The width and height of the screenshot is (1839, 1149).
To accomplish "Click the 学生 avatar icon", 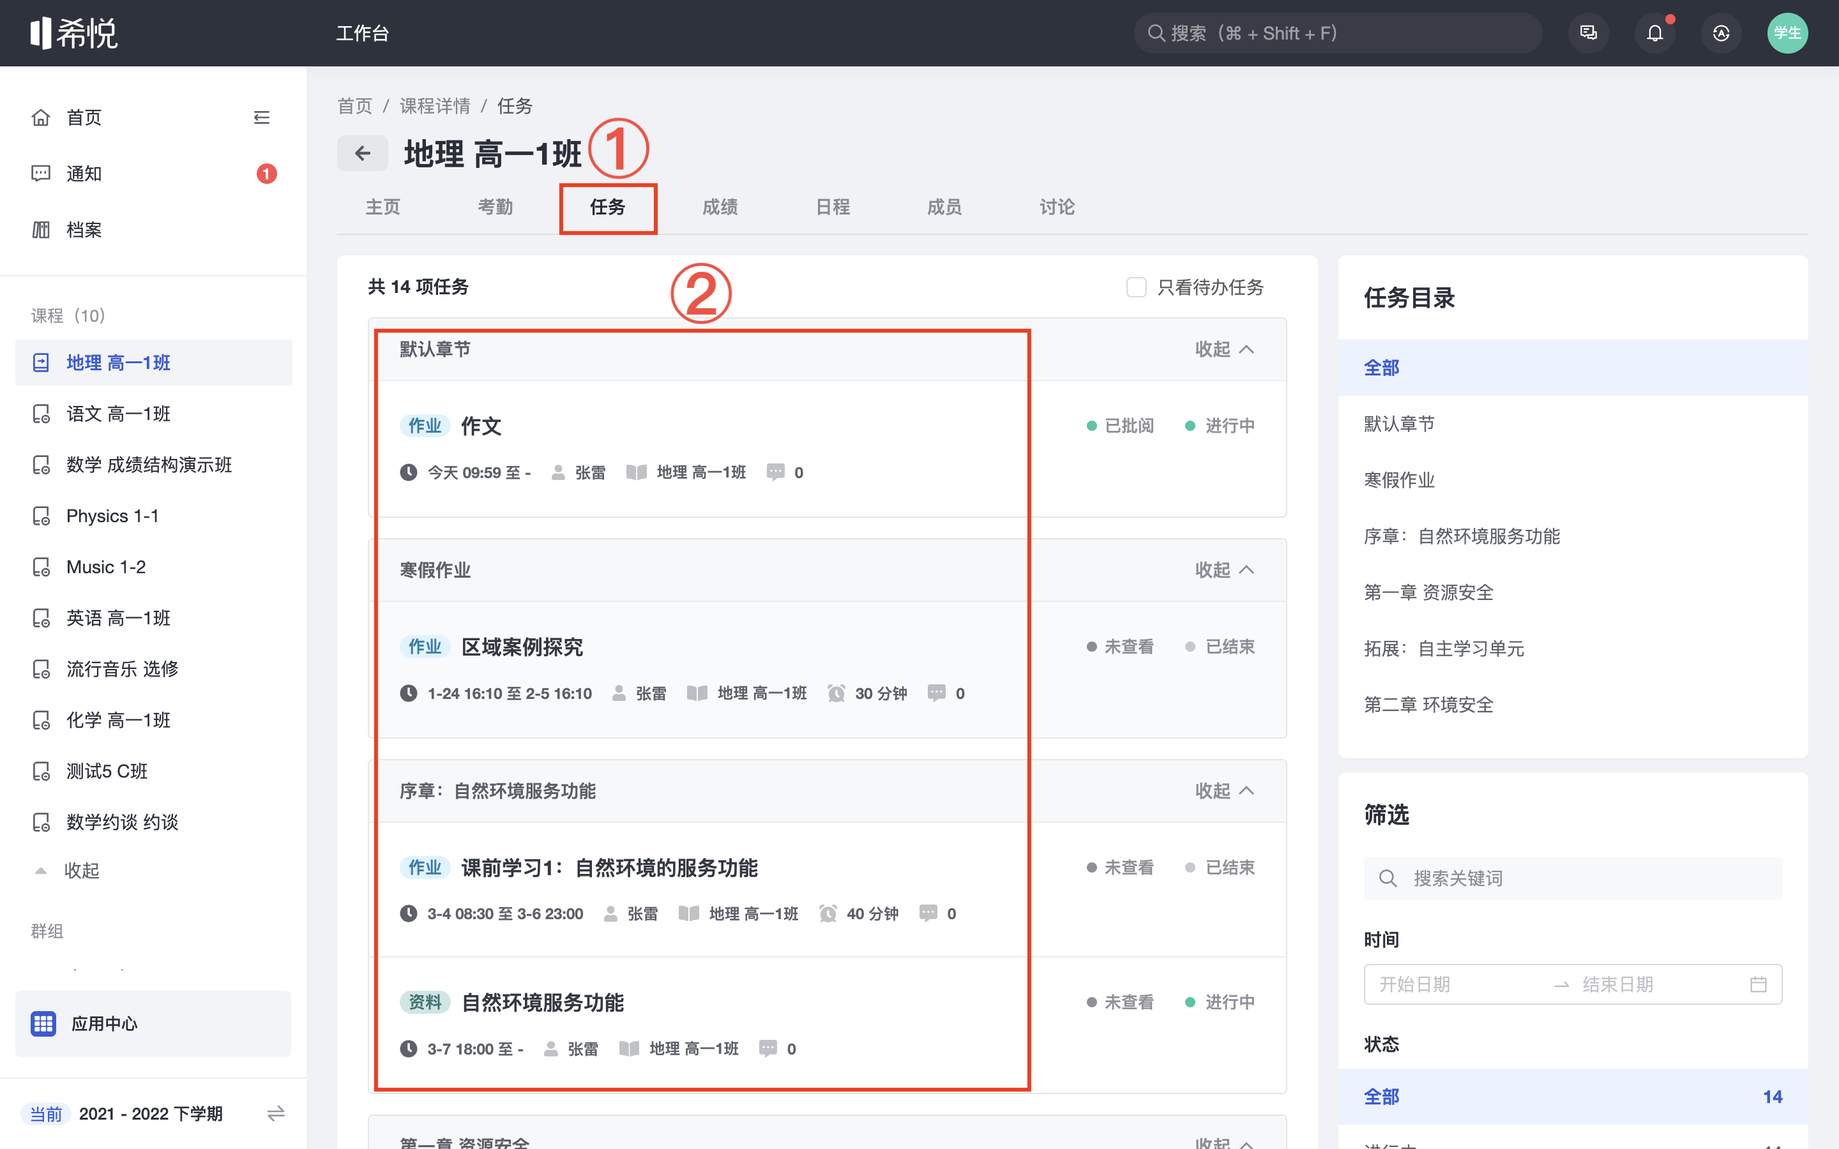I will pos(1787,33).
